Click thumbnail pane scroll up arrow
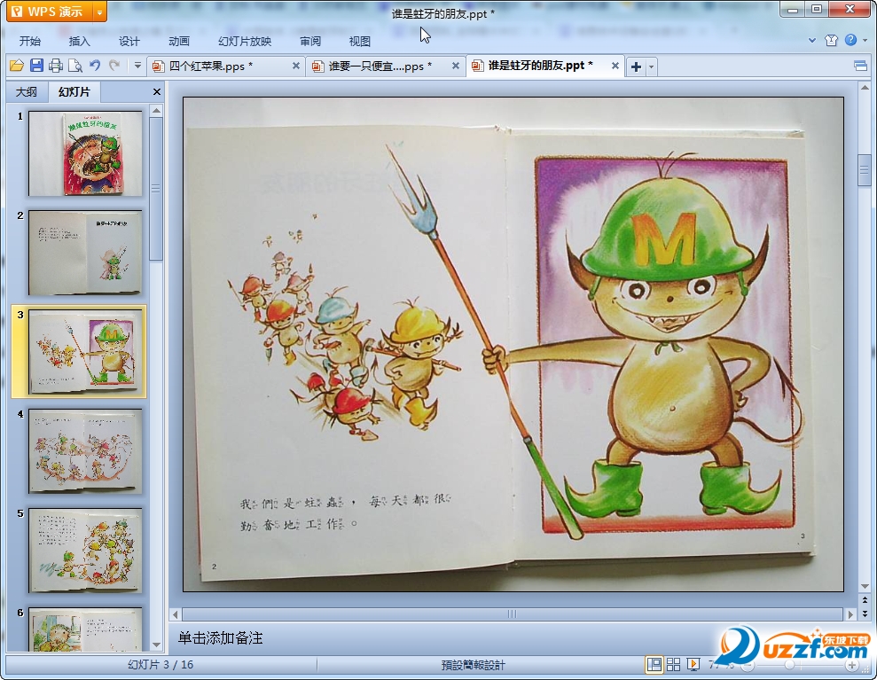 point(157,111)
